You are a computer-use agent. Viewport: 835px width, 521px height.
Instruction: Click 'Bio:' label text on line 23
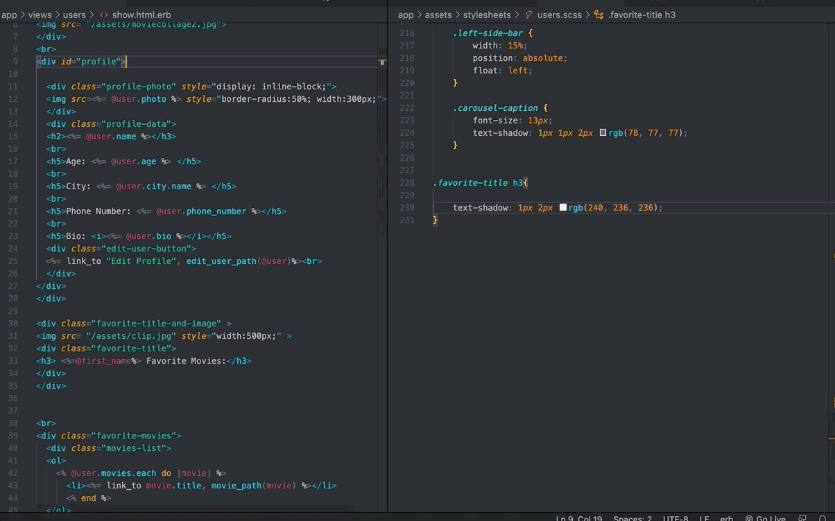coord(76,236)
